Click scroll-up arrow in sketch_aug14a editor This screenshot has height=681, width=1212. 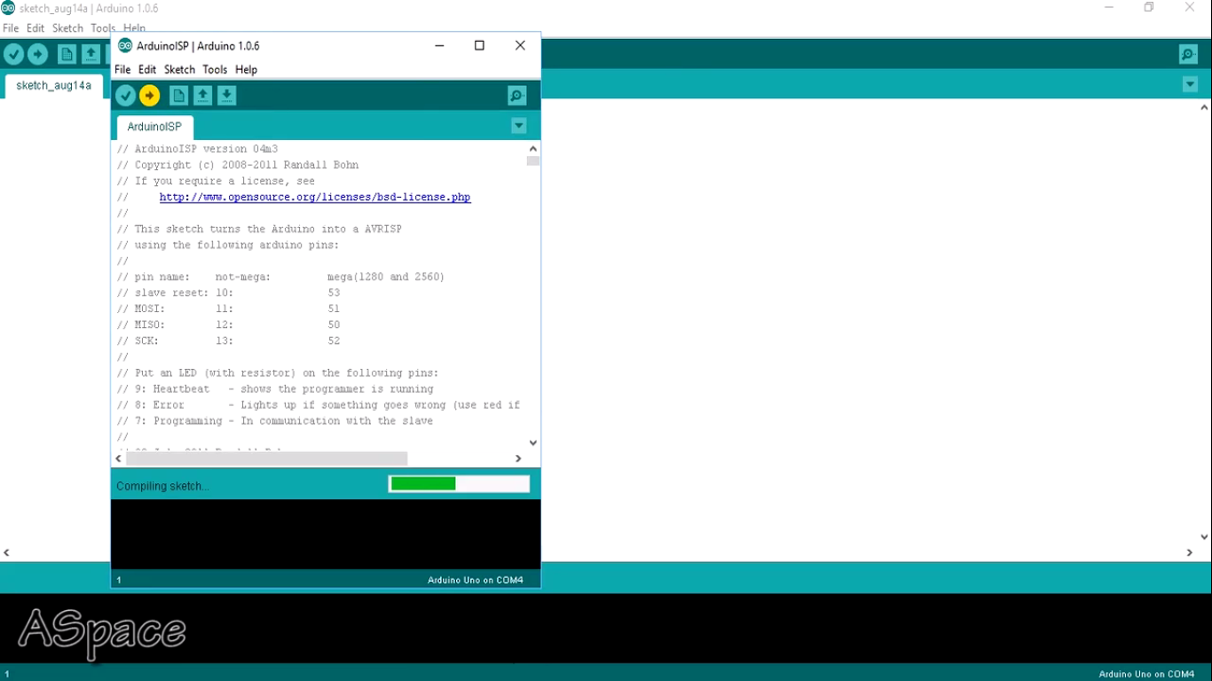click(1204, 107)
